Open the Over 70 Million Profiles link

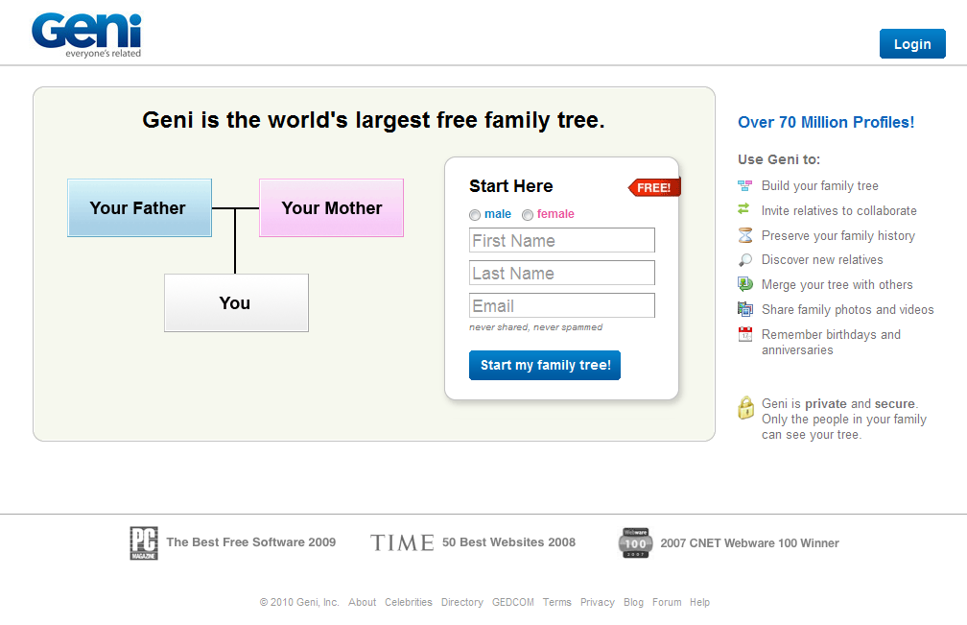coord(826,122)
